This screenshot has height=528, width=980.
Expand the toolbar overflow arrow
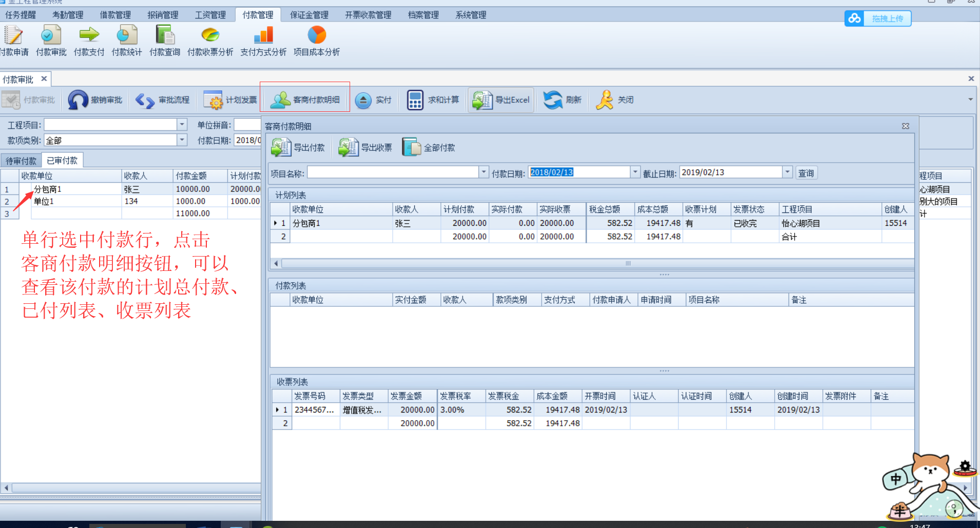coord(970,100)
